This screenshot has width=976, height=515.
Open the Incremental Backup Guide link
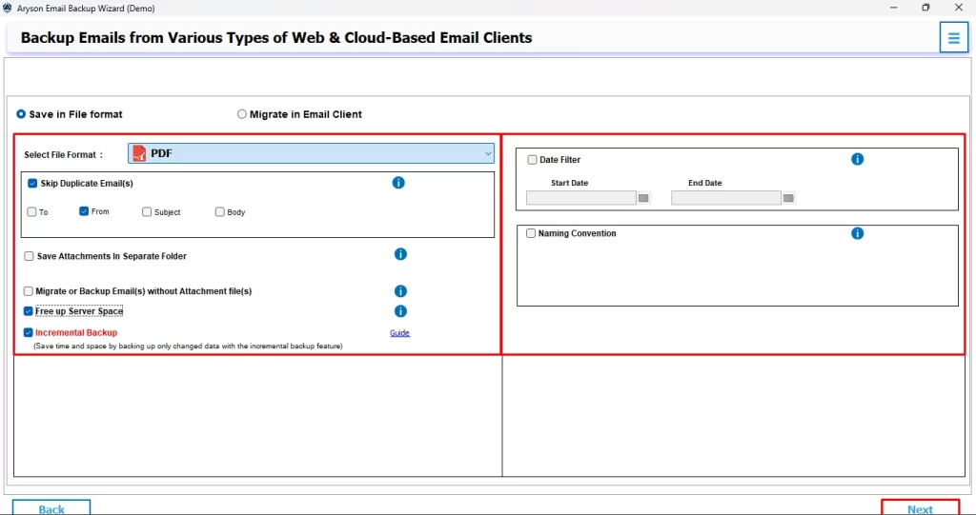[399, 333]
